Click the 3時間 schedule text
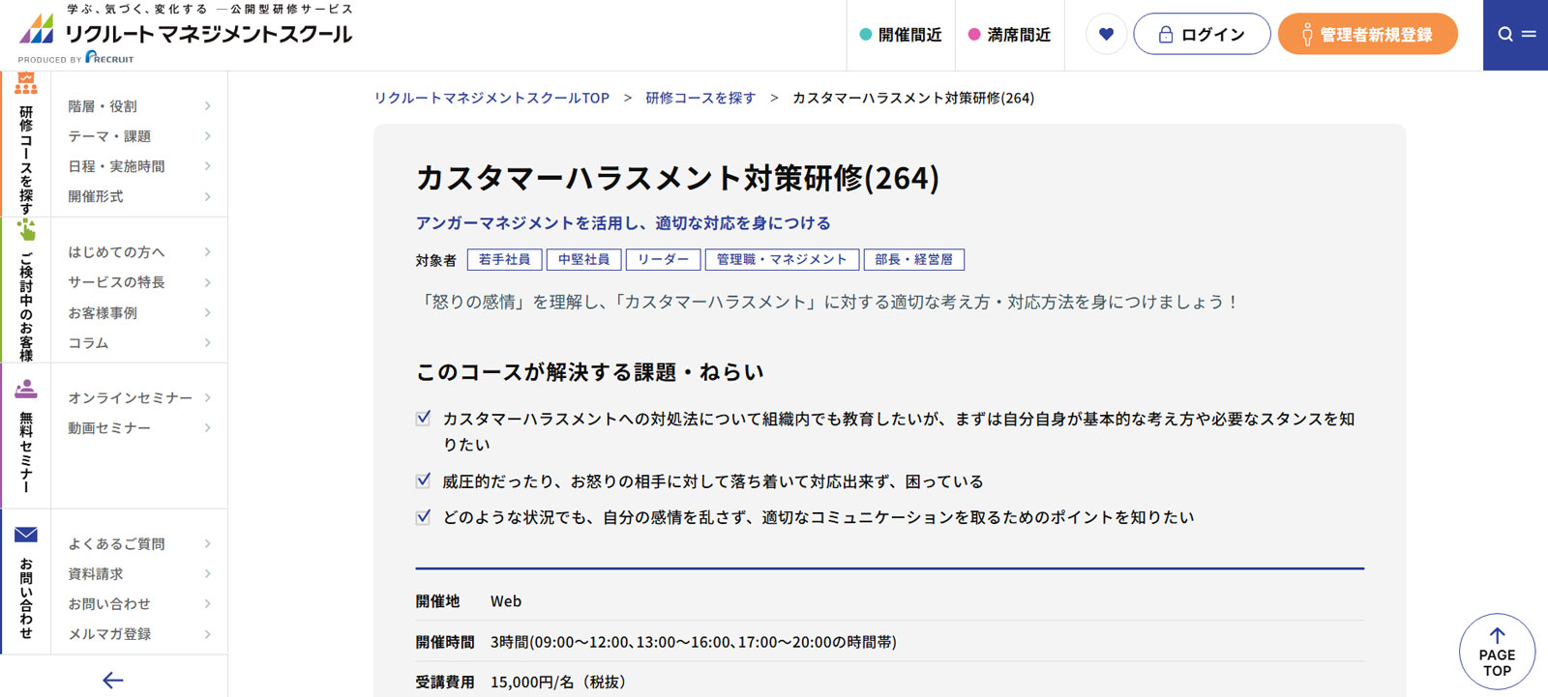Image resolution: width=1548 pixels, height=697 pixels. point(694,642)
